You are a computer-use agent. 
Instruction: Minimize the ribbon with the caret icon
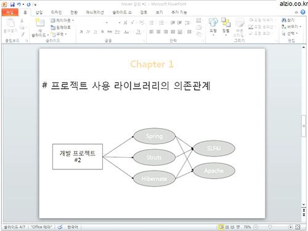tap(296, 12)
